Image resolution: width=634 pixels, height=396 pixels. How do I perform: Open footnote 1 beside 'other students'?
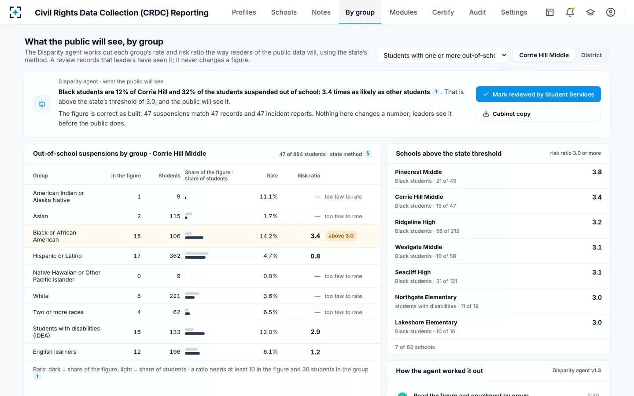[x=436, y=92]
